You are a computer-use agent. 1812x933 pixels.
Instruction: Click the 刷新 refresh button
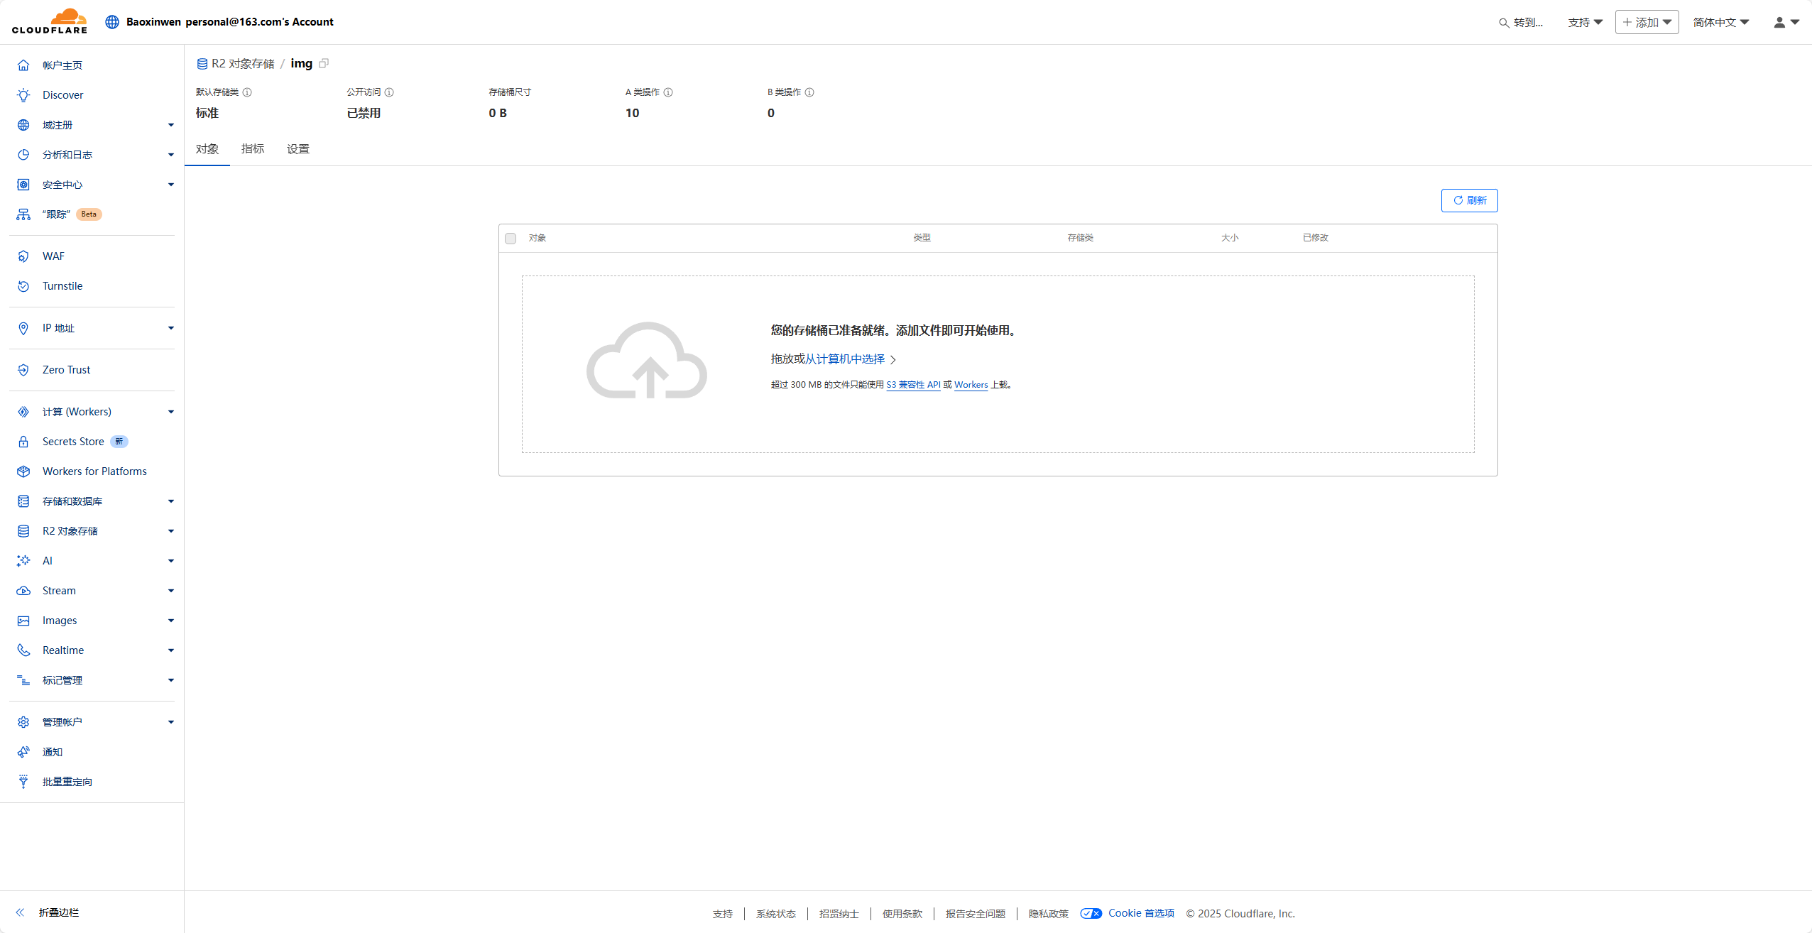tap(1469, 200)
